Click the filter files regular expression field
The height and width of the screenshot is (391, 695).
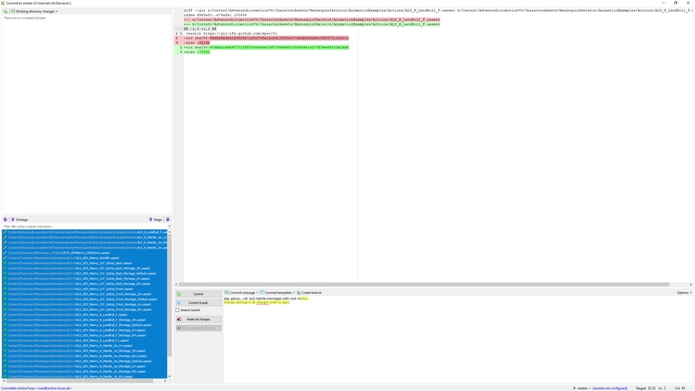coord(84,226)
